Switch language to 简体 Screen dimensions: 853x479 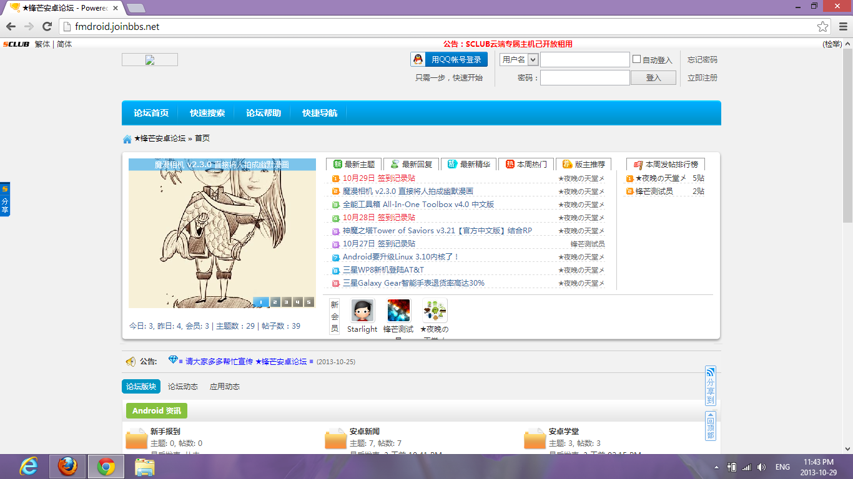(64, 44)
